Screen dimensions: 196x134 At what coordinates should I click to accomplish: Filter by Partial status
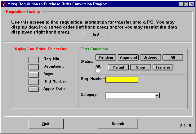tap(118, 67)
